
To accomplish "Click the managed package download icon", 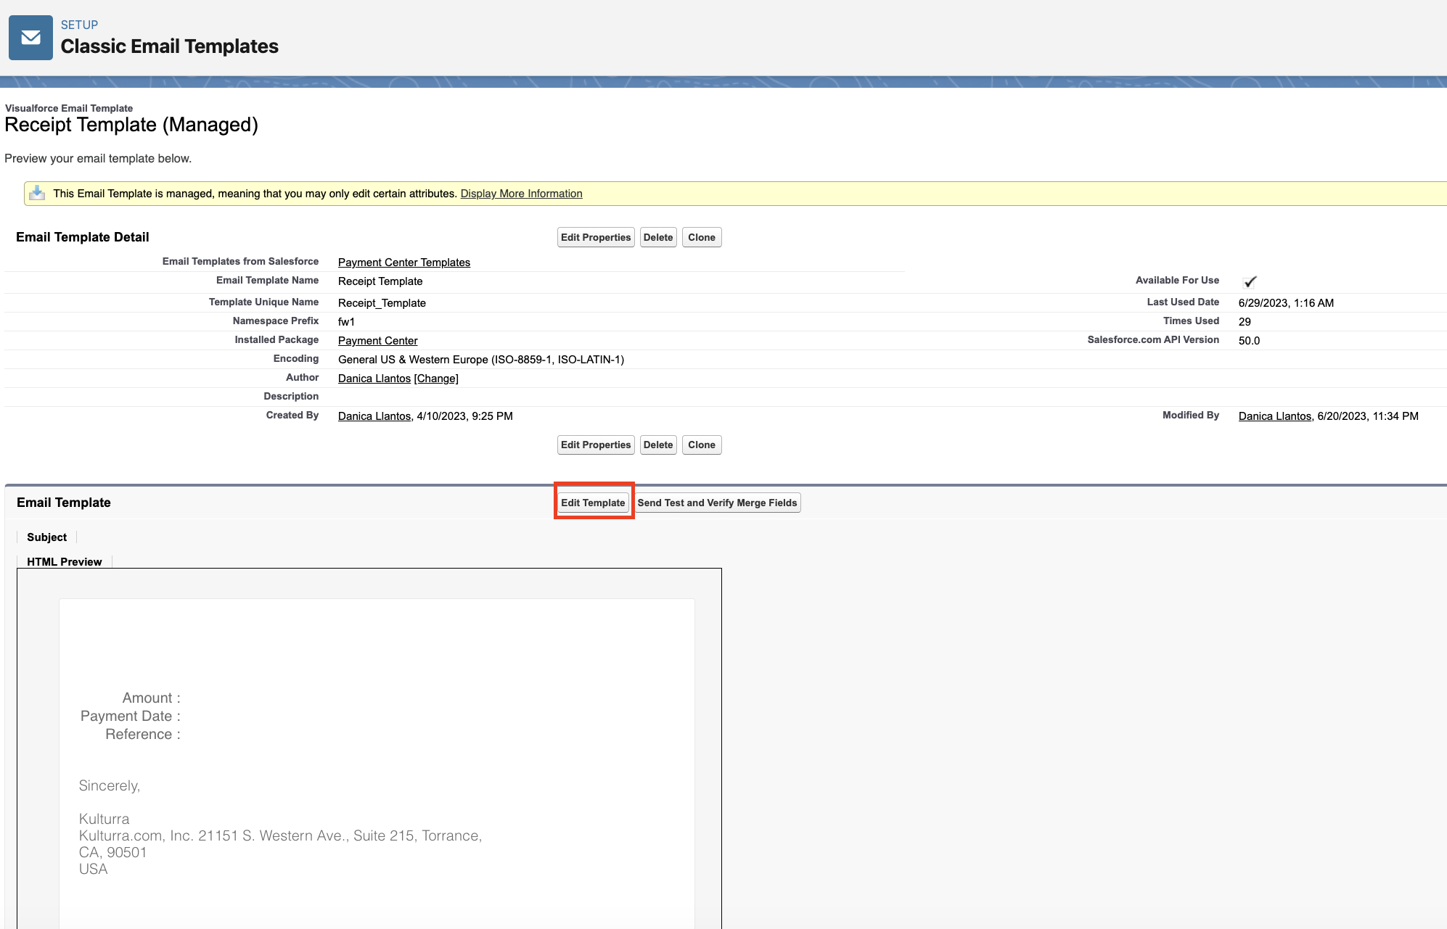I will coord(37,193).
